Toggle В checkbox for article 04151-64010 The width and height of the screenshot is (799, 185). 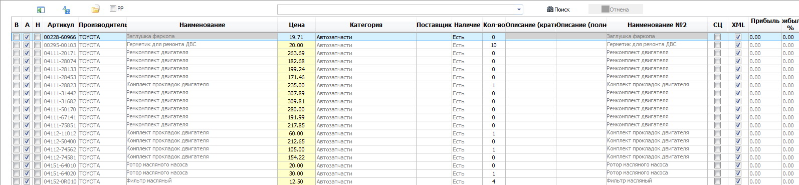(x=17, y=165)
